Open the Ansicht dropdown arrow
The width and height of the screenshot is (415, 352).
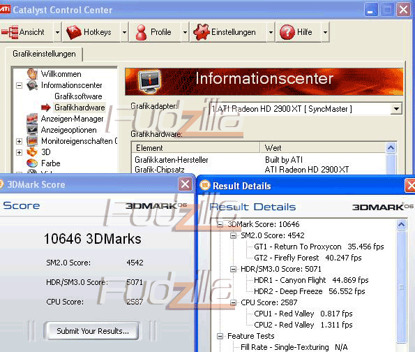57,32
